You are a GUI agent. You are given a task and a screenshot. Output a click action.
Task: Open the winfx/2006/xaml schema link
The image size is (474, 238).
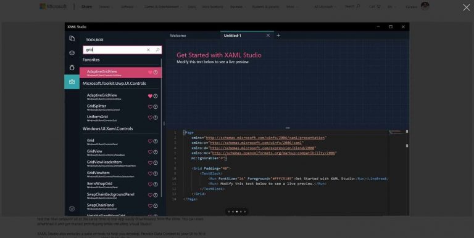(x=256, y=143)
